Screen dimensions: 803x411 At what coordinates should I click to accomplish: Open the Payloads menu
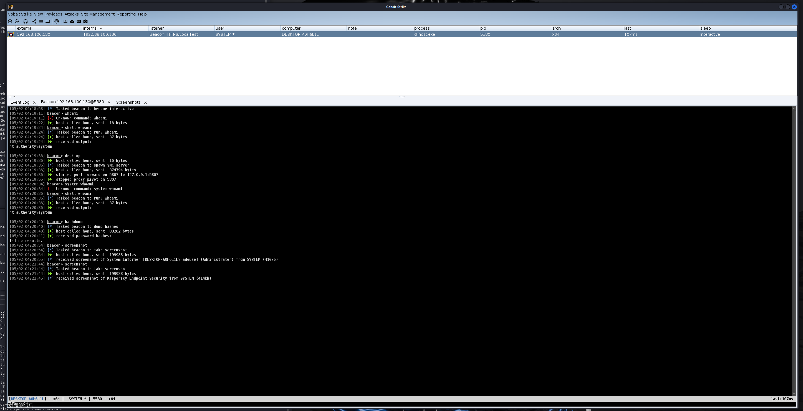coord(54,14)
